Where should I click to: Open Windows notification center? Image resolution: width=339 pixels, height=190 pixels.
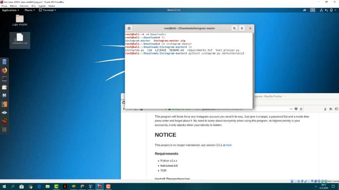coord(333,187)
